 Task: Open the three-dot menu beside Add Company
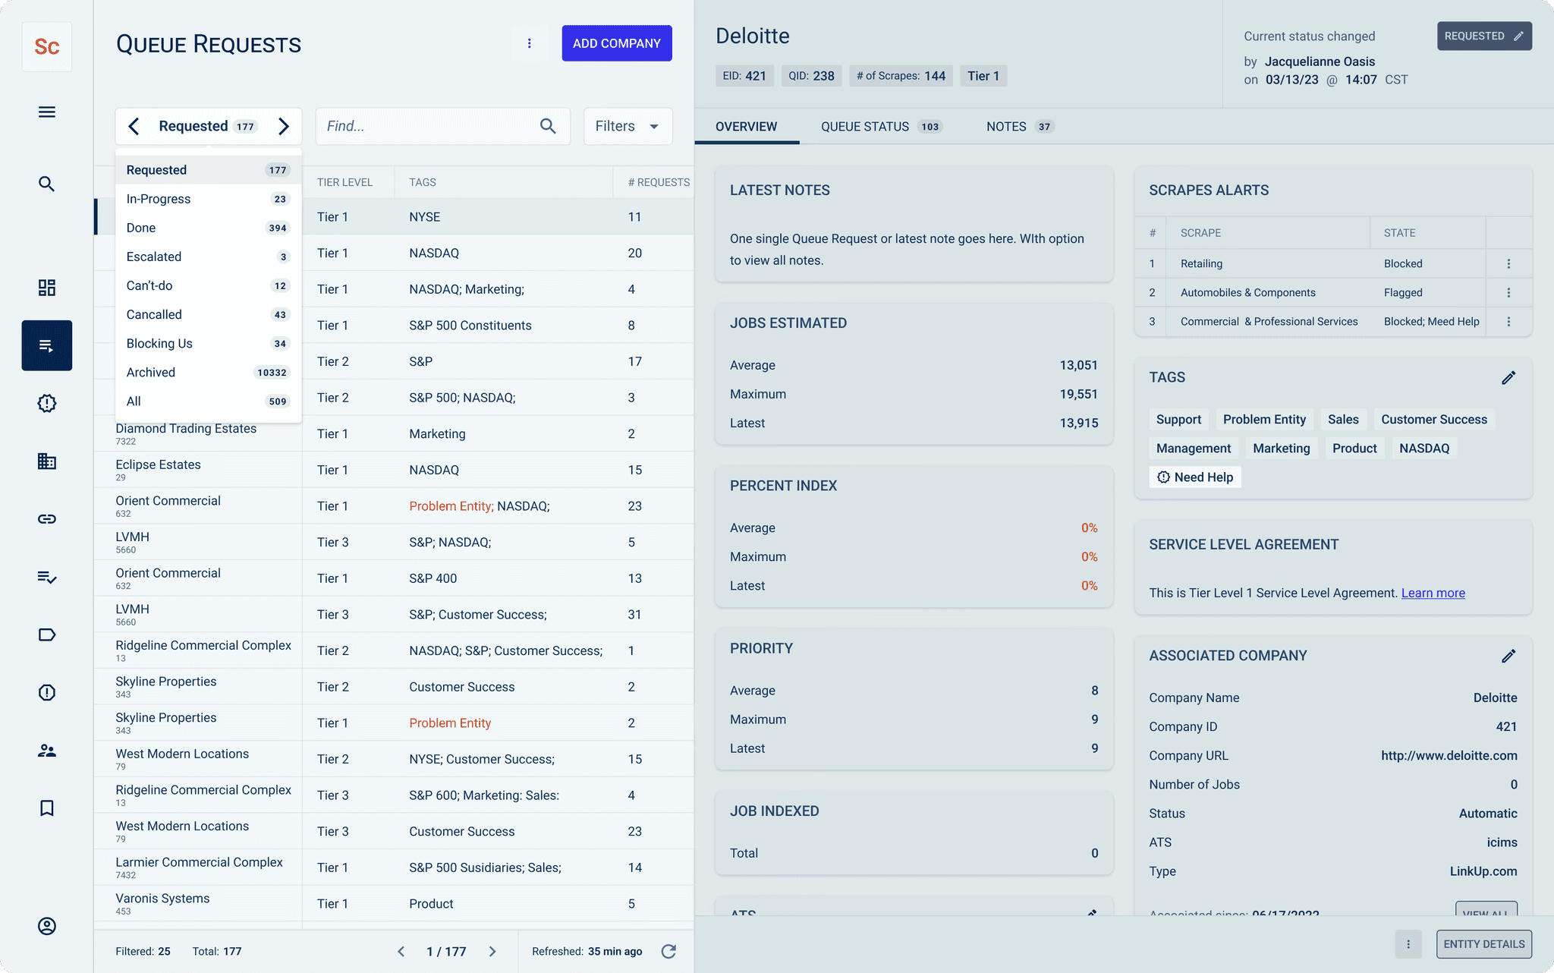[530, 43]
